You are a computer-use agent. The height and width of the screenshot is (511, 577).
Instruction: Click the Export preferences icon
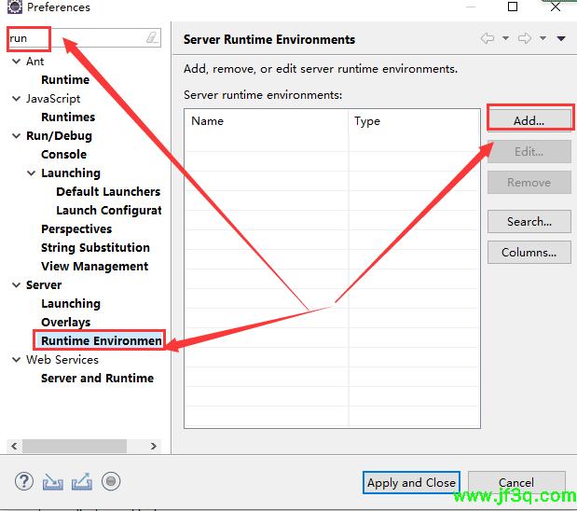tap(81, 481)
